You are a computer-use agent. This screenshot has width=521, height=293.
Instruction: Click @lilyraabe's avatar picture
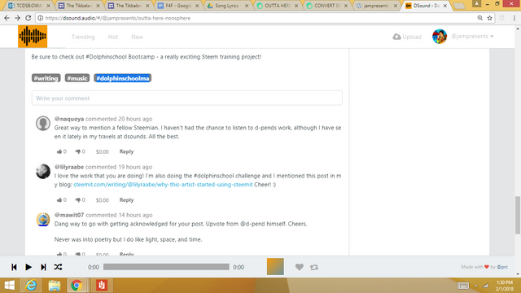[43, 172]
